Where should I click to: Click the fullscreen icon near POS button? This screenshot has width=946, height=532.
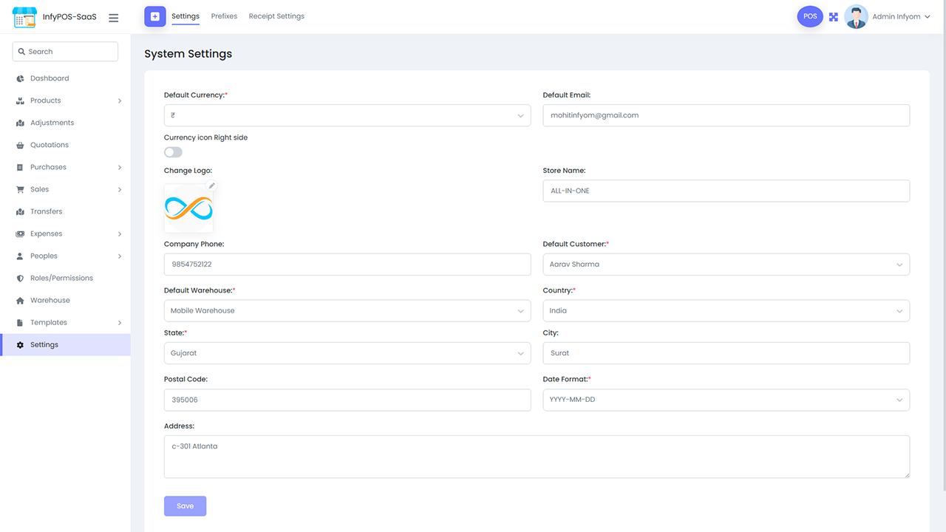click(x=834, y=16)
